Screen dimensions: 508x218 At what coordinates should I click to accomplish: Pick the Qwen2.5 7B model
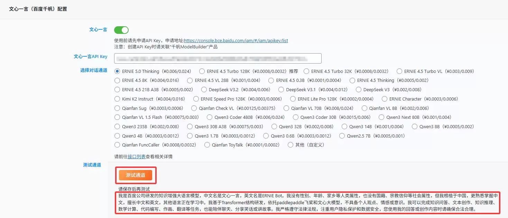tap(343, 136)
